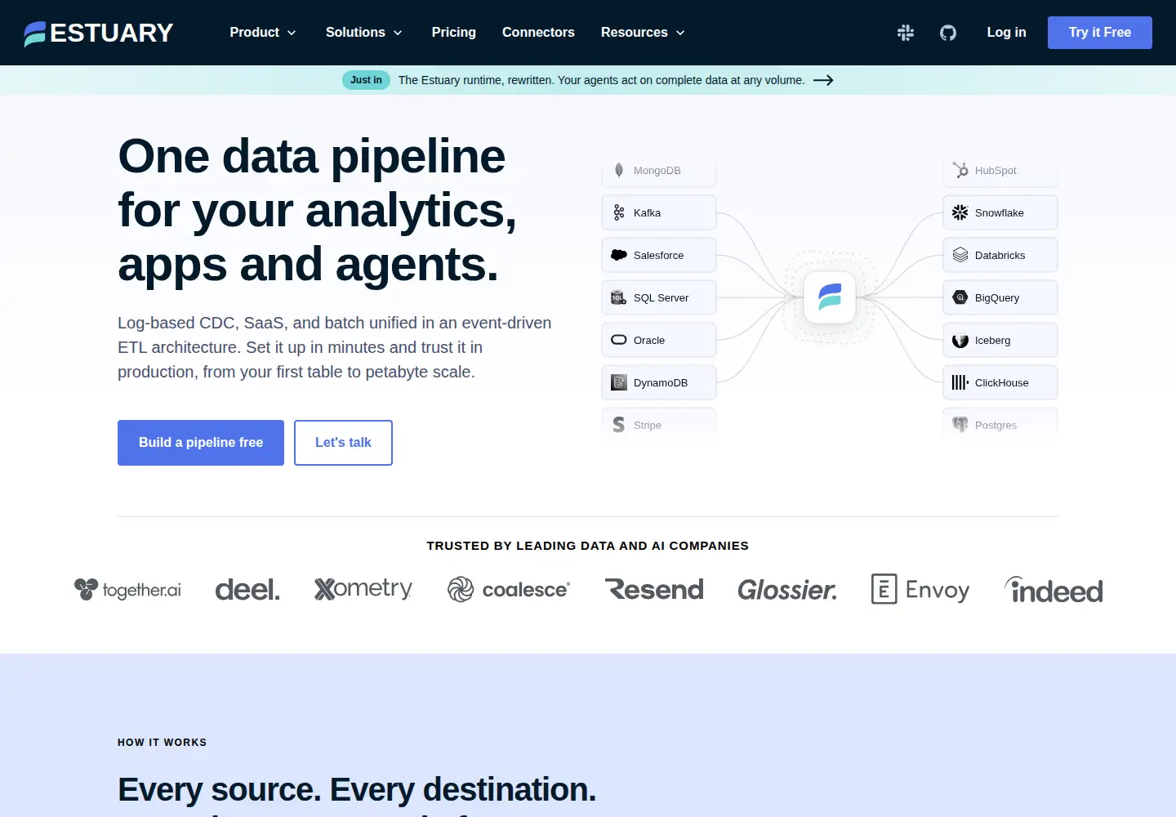This screenshot has height=817, width=1176.
Task: Click the Estuary logo in header
Action: [x=99, y=33]
